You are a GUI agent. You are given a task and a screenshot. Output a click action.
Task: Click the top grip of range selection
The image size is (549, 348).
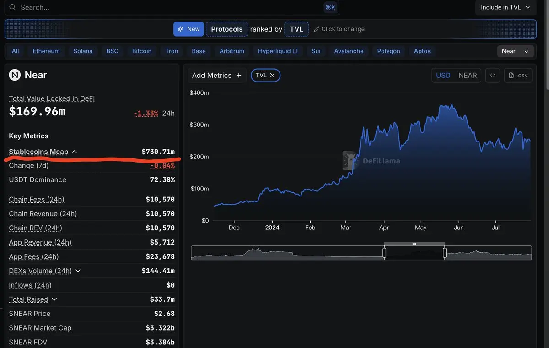(x=414, y=244)
